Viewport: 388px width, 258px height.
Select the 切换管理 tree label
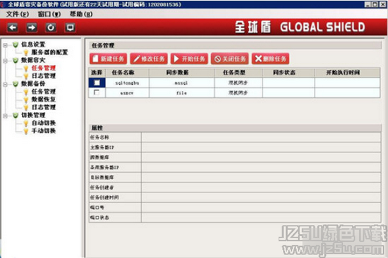coord(33,116)
